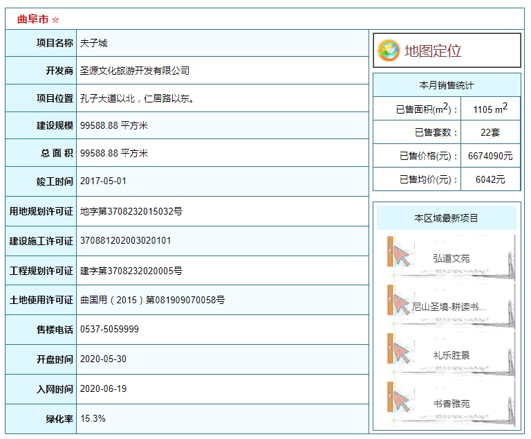Click land permit 地字第3708232015032号

(131, 211)
